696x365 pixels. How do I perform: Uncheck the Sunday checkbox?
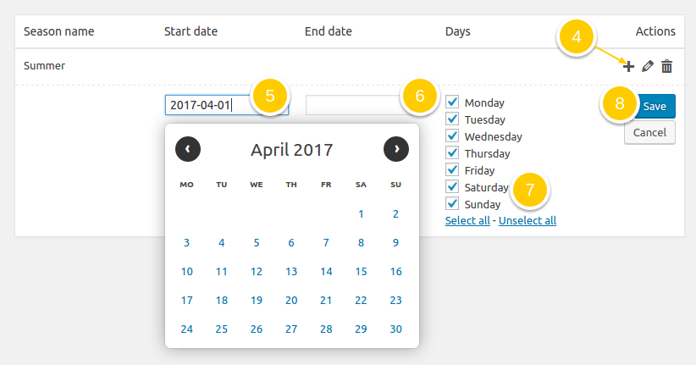(452, 204)
